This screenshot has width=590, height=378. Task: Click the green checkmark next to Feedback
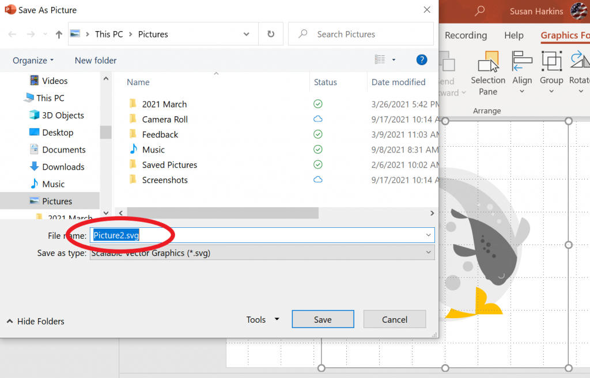pyautogui.click(x=317, y=134)
